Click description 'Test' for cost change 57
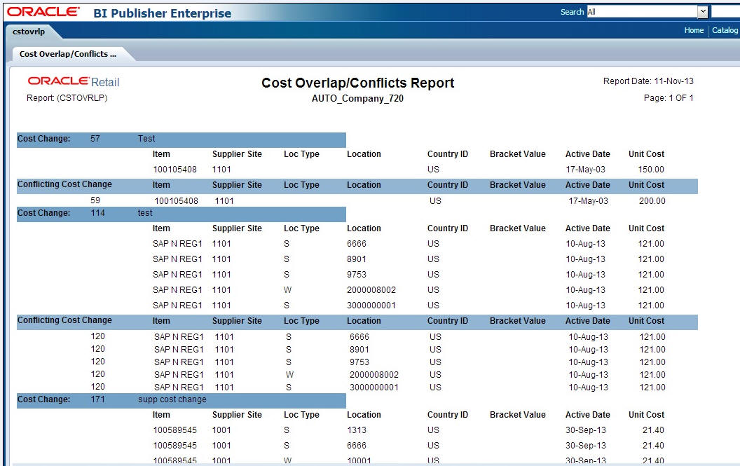Viewport: 740px width, 466px height. pyautogui.click(x=146, y=139)
